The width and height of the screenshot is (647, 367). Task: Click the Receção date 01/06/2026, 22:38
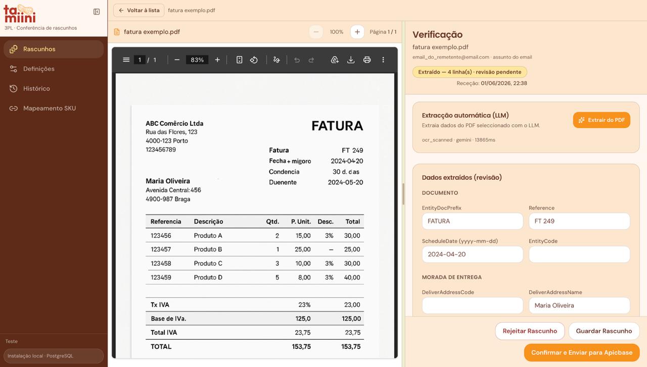[504, 83]
